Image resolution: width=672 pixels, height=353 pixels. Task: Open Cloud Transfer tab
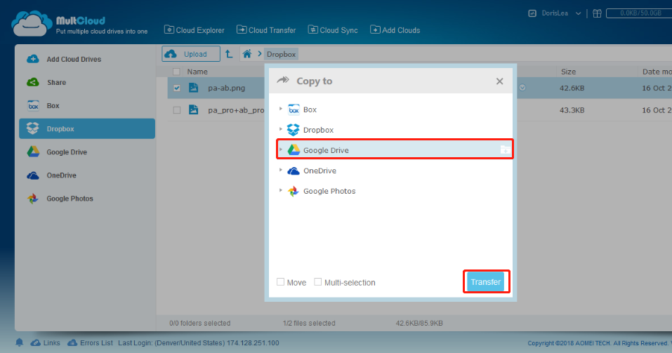[266, 30]
